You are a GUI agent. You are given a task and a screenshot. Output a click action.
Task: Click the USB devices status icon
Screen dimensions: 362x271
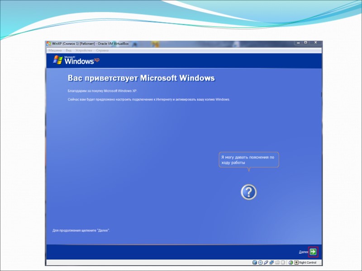pyautogui.click(x=266, y=262)
